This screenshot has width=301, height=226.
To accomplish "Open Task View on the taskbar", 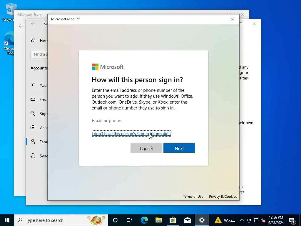I will click(129, 220).
